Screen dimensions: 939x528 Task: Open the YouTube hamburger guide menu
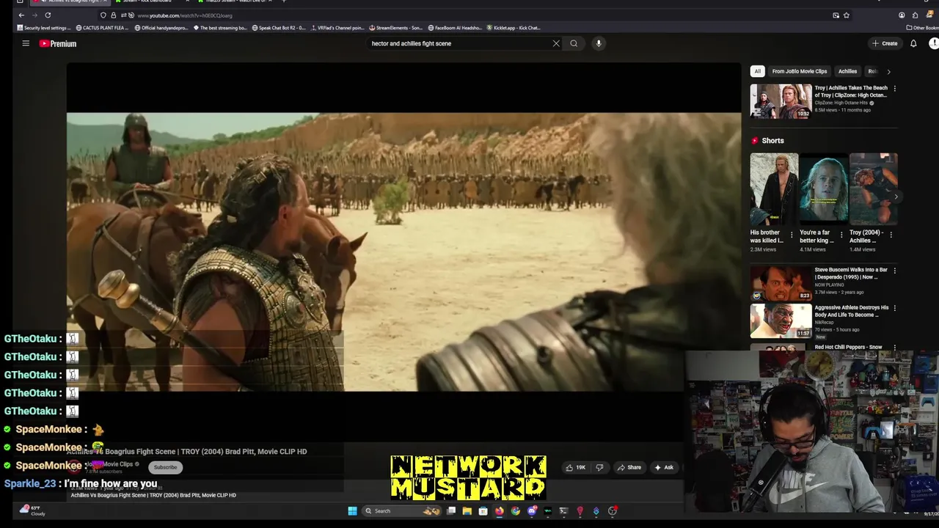[x=25, y=43]
